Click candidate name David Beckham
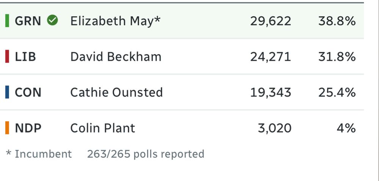 pos(116,57)
